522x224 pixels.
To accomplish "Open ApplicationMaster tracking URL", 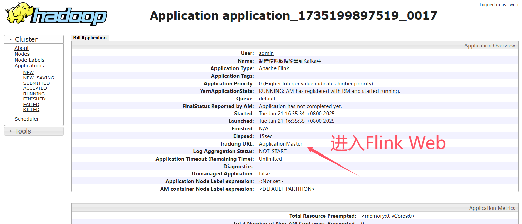I will coord(280,144).
